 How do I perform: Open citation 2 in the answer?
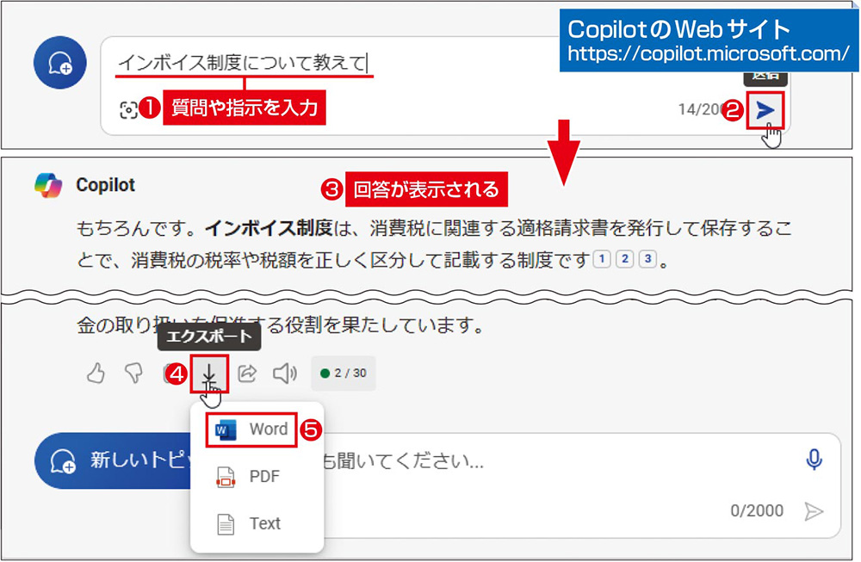[x=625, y=259]
